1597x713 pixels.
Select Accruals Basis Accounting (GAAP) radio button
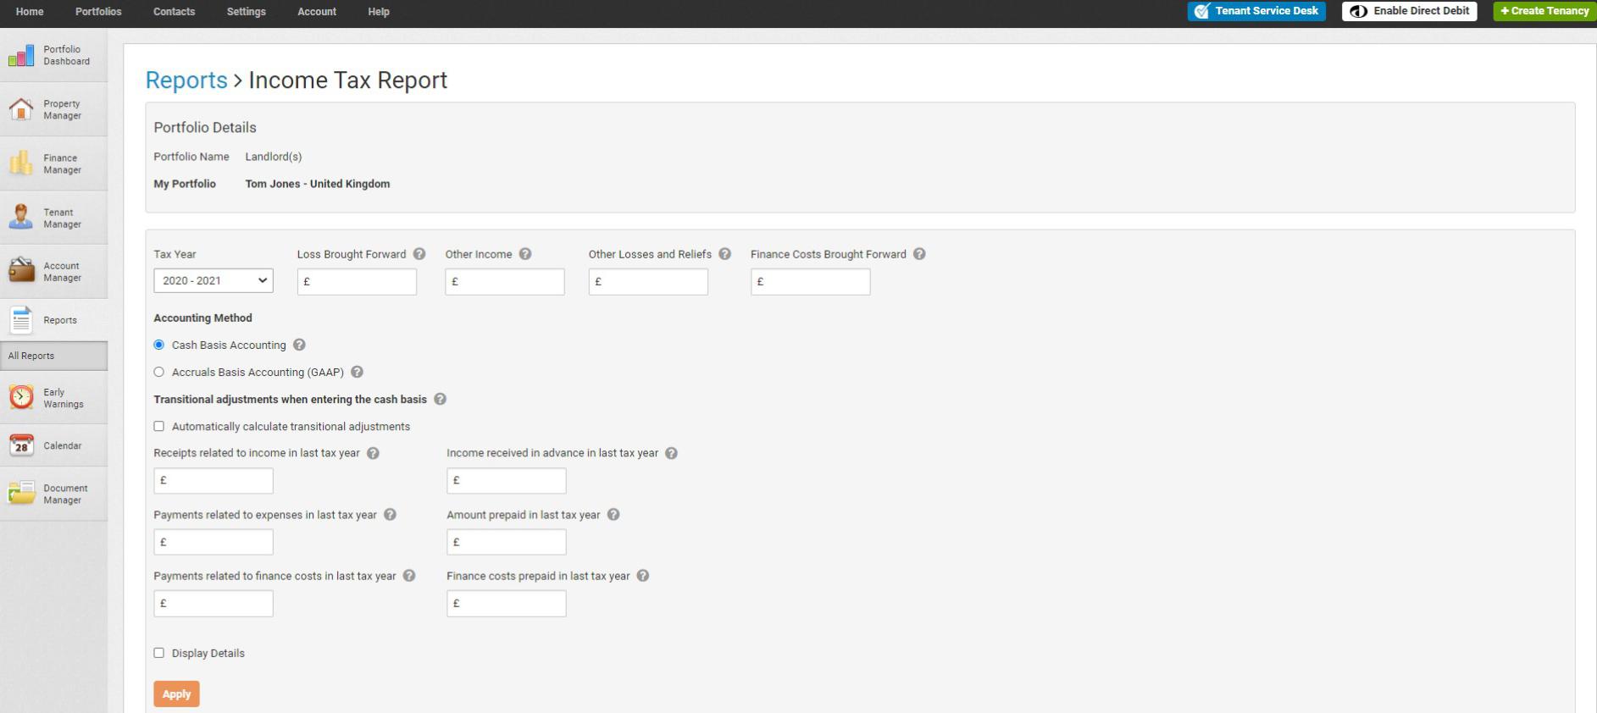[x=158, y=372]
